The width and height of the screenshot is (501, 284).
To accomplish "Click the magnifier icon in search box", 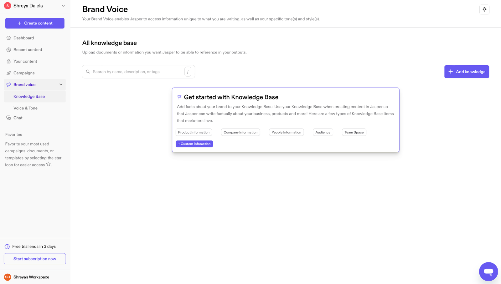I will tap(88, 72).
